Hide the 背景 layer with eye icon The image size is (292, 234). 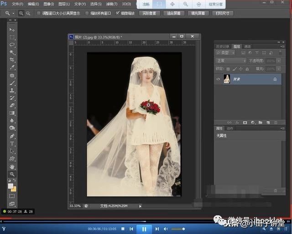(218, 79)
